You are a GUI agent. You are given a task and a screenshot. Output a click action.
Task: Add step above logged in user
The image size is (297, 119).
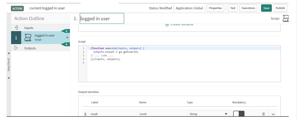[66, 31]
